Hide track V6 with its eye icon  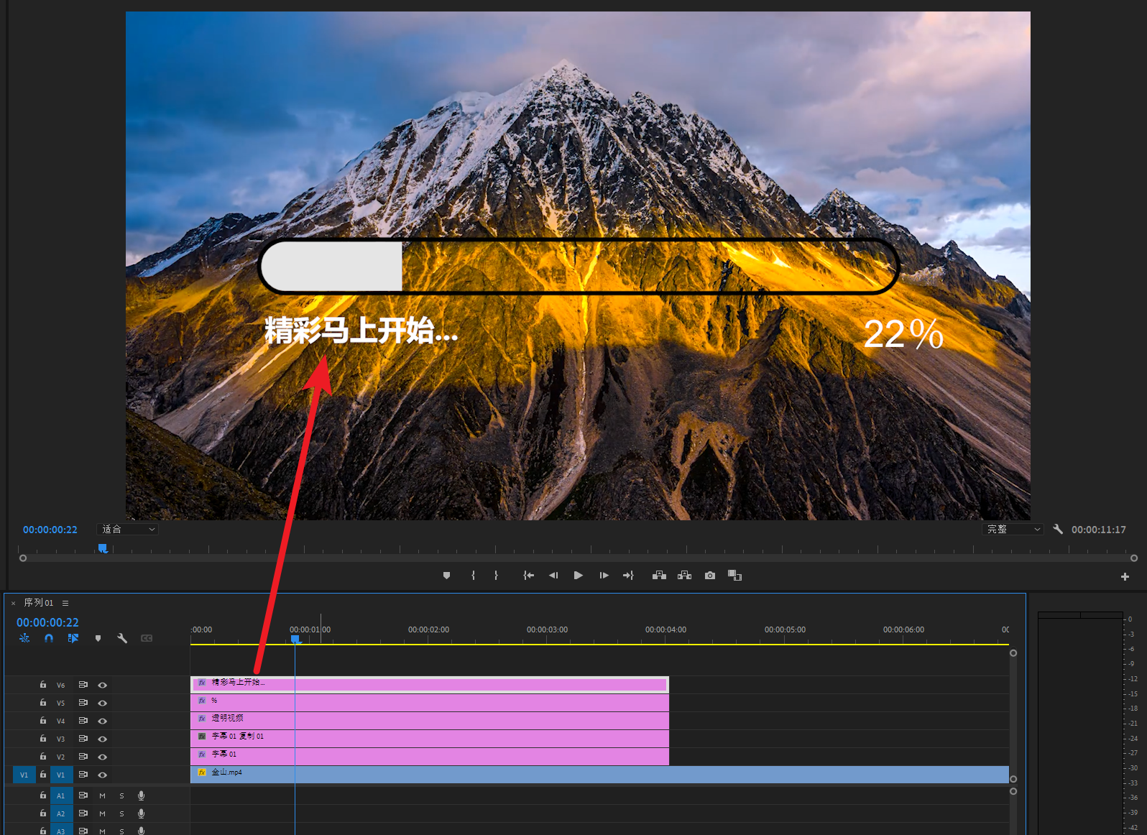(x=103, y=686)
